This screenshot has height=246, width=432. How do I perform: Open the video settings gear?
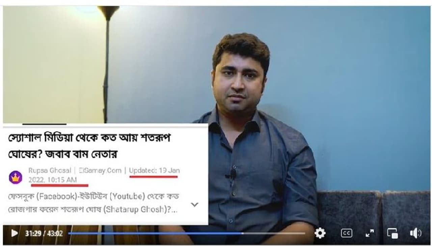coord(320,233)
